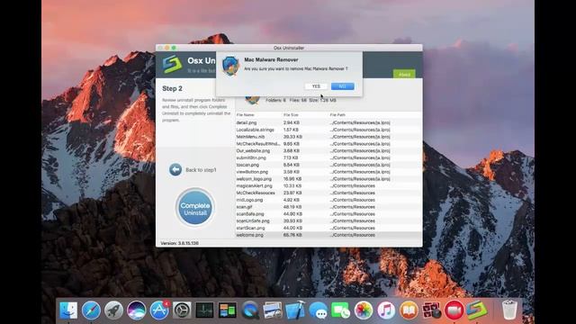Click the Back to step1 label
The image size is (576, 324).
201,170
